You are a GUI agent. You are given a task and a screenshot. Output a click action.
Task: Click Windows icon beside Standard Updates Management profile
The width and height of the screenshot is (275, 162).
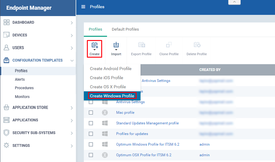(105, 123)
